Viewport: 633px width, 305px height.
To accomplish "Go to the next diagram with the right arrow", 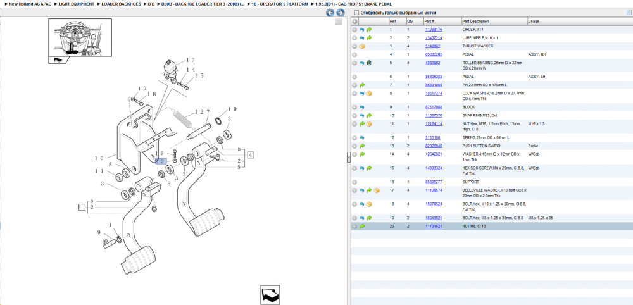I will point(341,13).
